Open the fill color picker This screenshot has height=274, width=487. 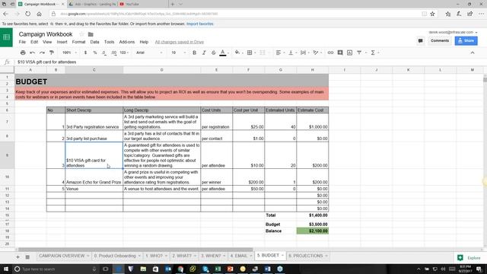pos(237,53)
